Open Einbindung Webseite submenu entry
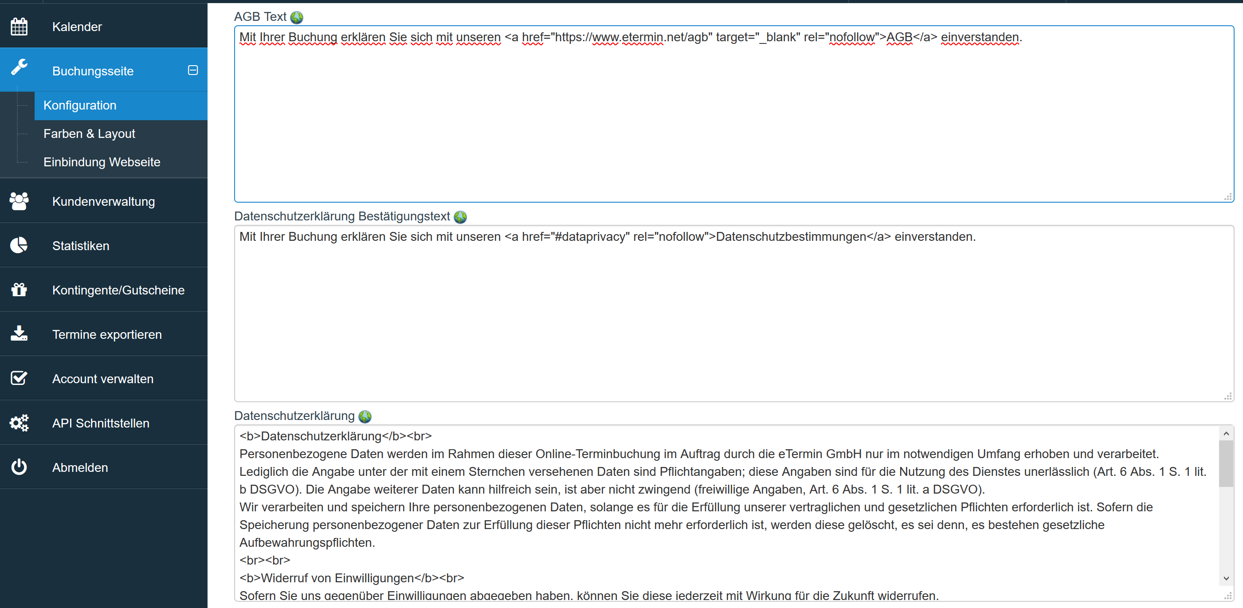Viewport: 1243px width, 608px height. [121, 162]
